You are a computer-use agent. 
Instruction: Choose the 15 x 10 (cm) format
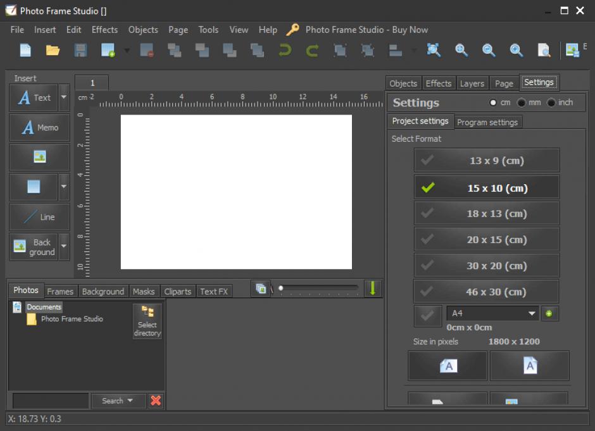(x=487, y=188)
